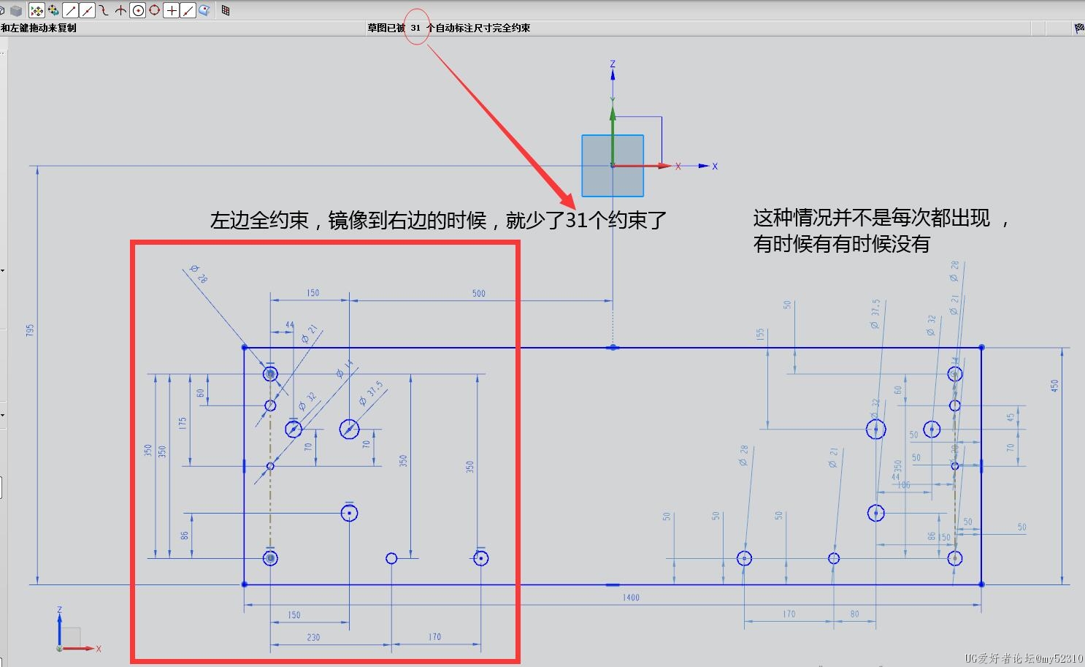Select midpoint of rectangle top edge
Viewport: 1085px width, 667px height.
[613, 348]
